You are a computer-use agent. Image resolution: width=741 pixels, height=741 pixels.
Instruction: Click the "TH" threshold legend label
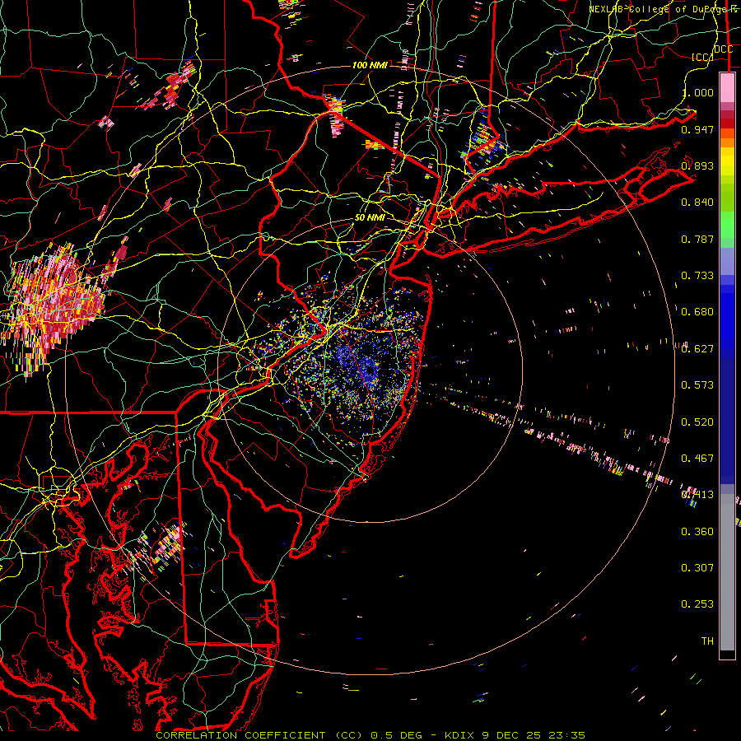(x=707, y=641)
